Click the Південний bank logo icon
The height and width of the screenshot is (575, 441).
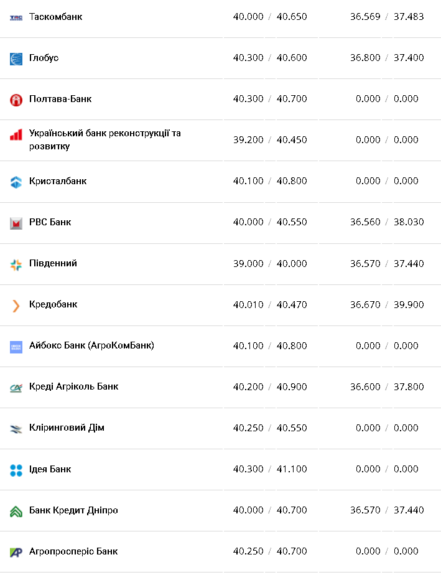[16, 264]
